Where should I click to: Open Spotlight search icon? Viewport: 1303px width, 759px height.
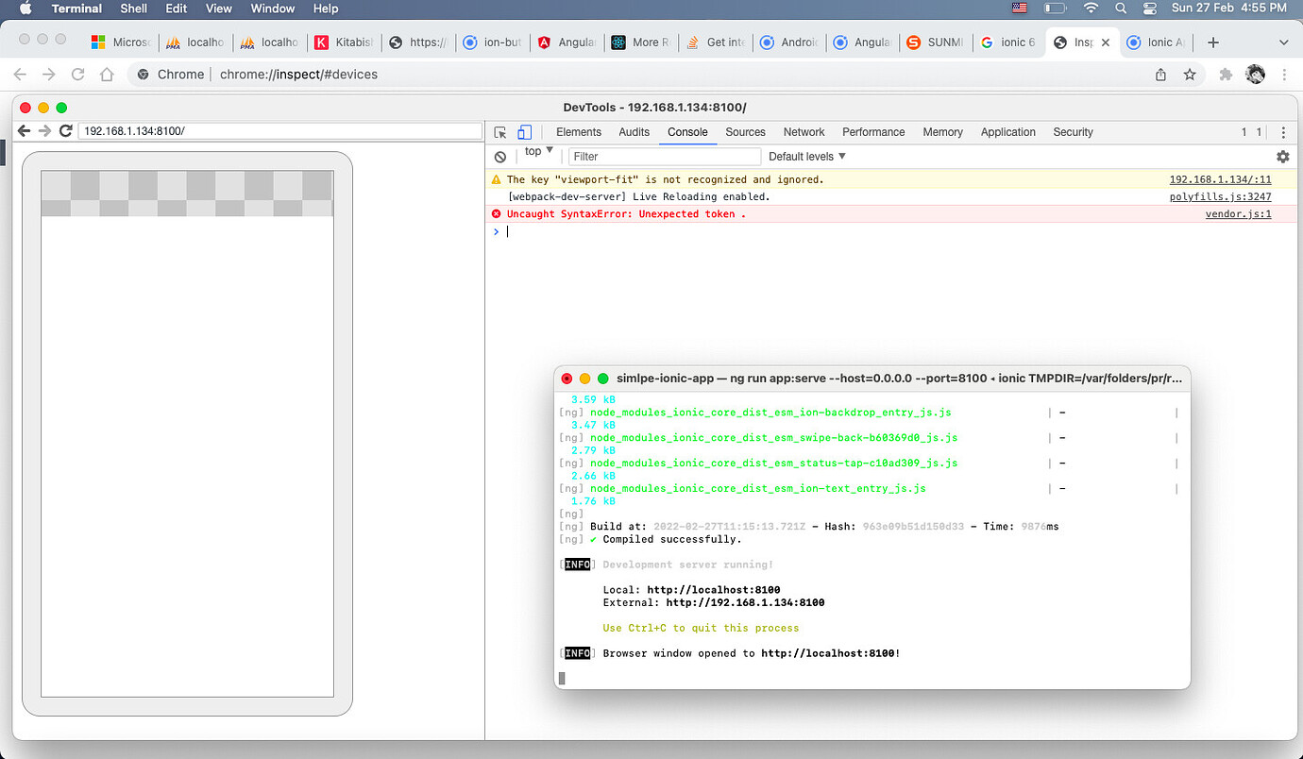tap(1121, 8)
